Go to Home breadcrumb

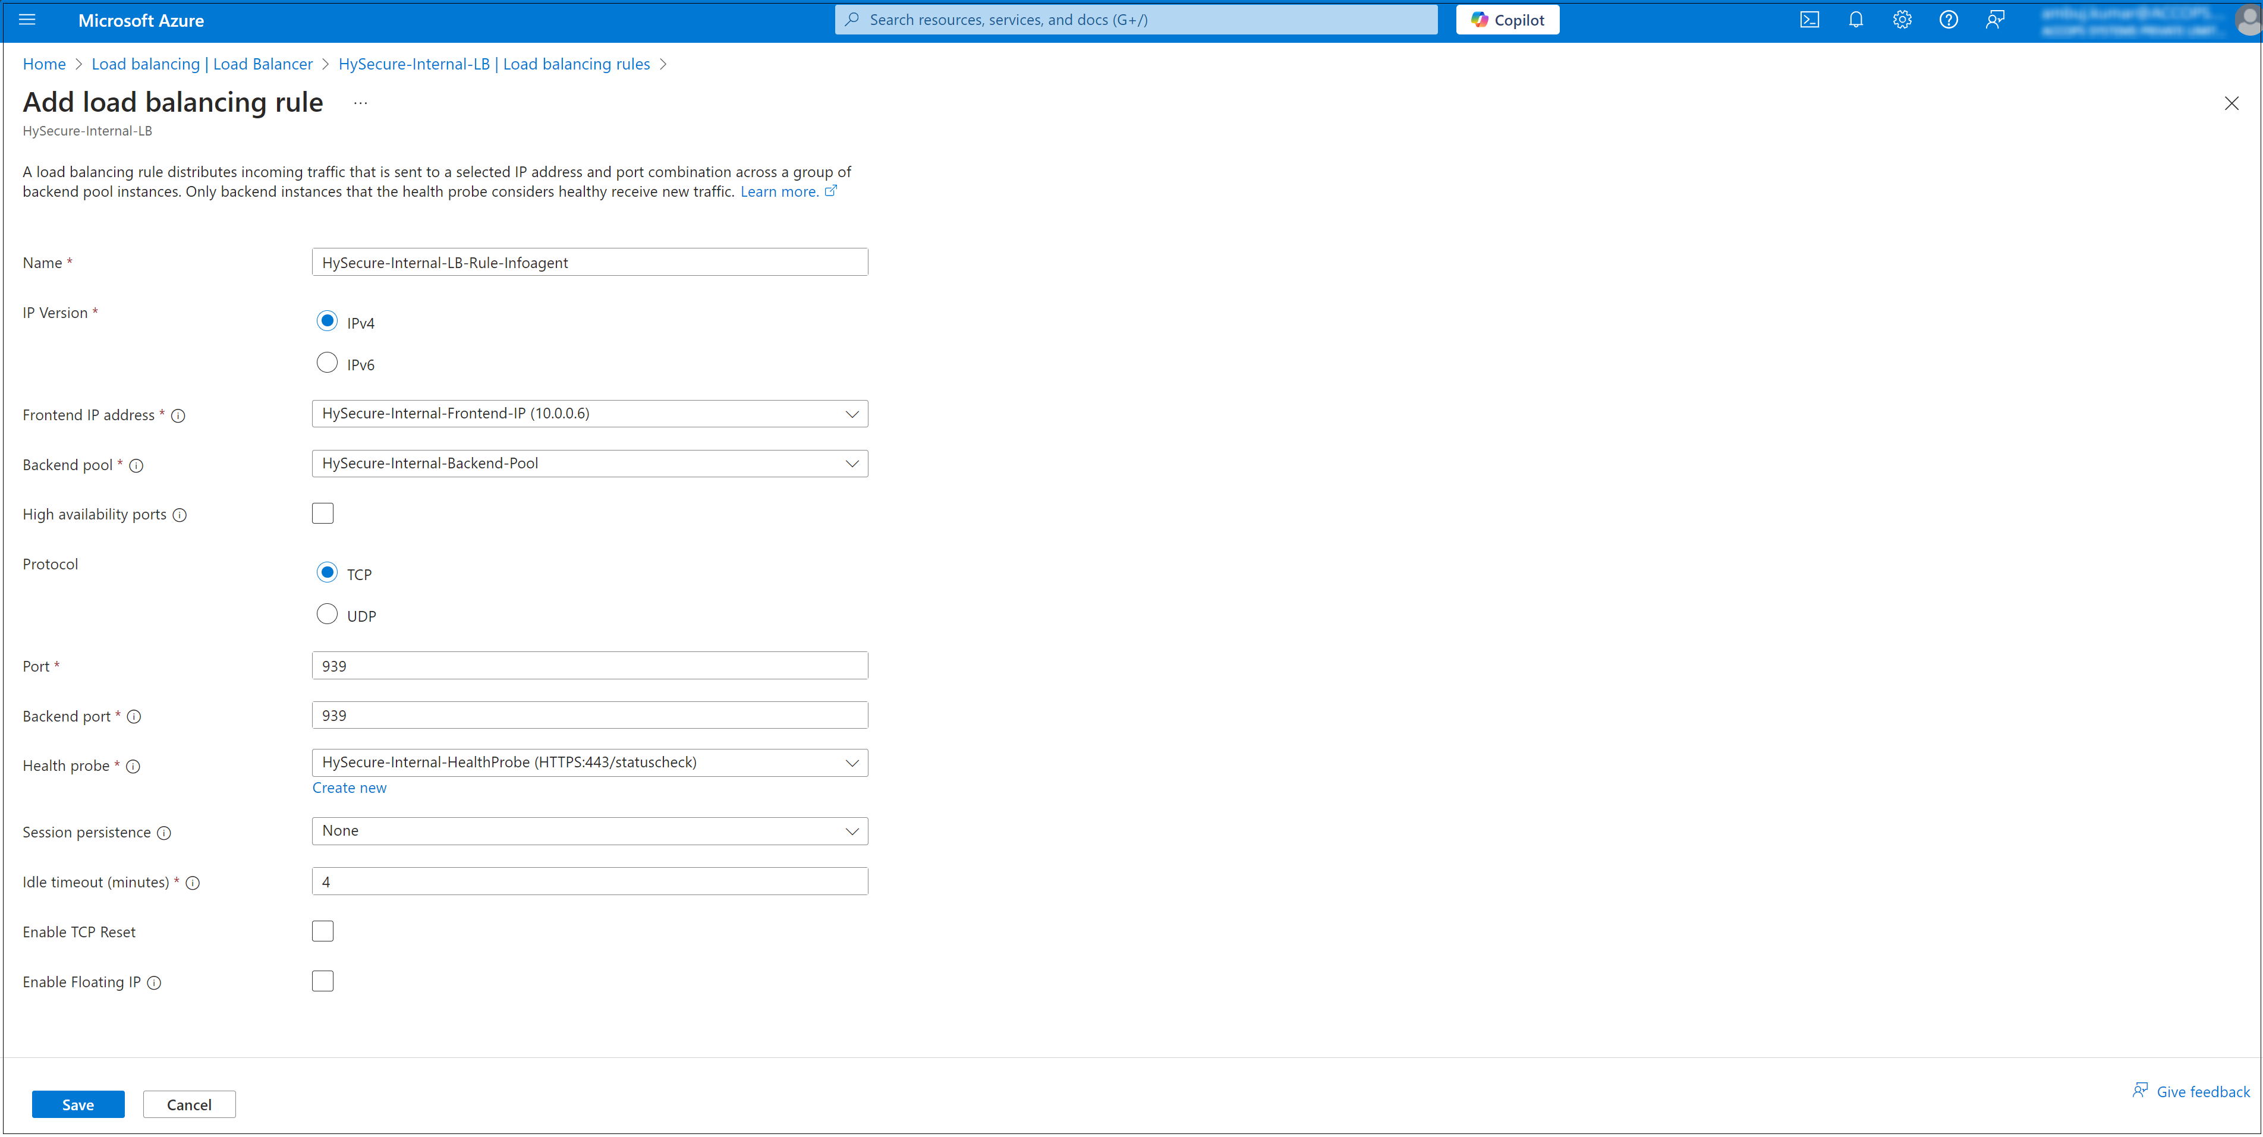(44, 64)
